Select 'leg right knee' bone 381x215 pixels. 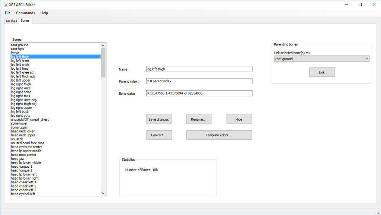pyautogui.click(x=55, y=88)
